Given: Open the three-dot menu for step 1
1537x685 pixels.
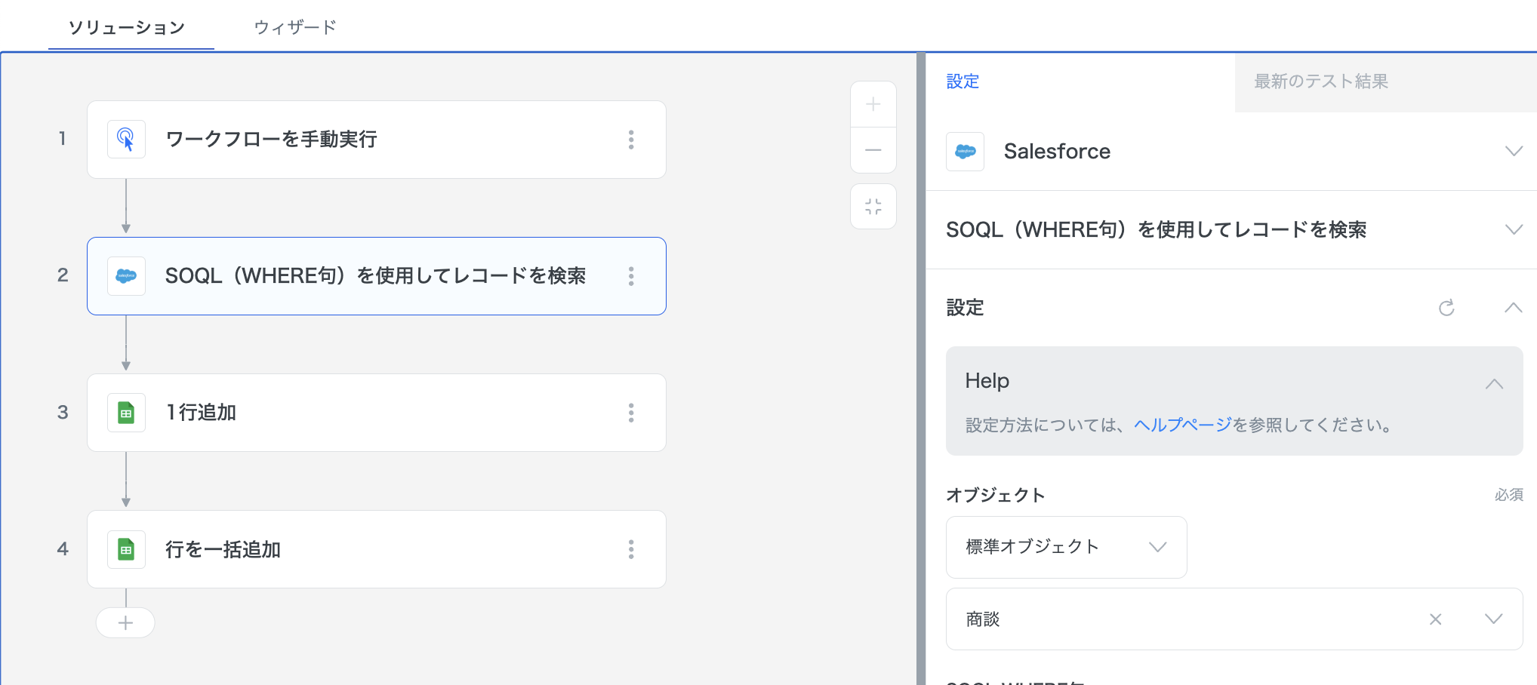Looking at the screenshot, I should coord(631,140).
